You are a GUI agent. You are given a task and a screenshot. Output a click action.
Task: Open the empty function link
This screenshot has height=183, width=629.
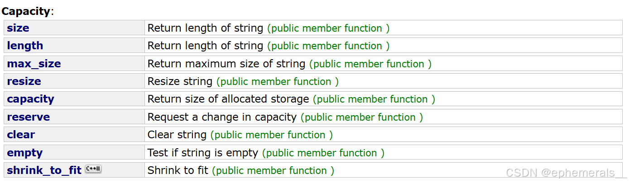point(25,153)
